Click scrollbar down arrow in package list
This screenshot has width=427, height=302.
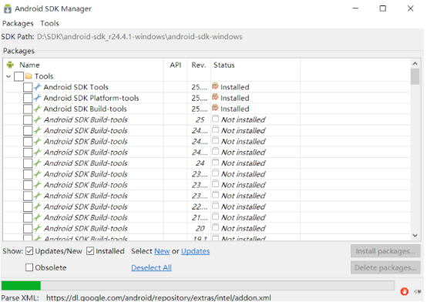tap(415, 236)
